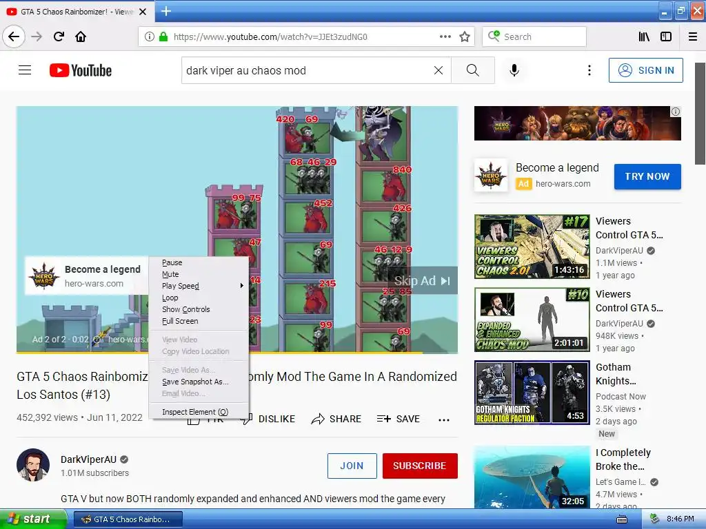Viewport: 706px width, 529px height.
Task: Go back with the browser back arrow
Action: click(x=14, y=37)
